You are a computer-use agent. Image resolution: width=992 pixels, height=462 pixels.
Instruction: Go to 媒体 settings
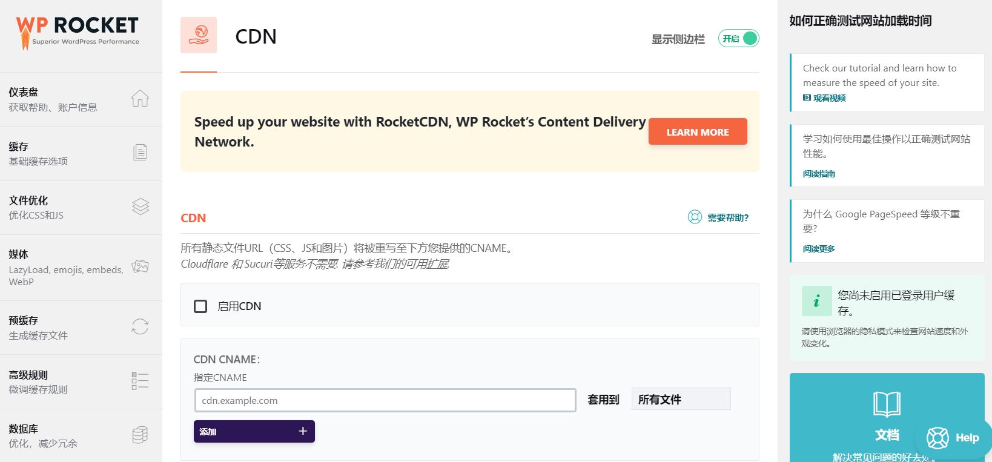81,268
